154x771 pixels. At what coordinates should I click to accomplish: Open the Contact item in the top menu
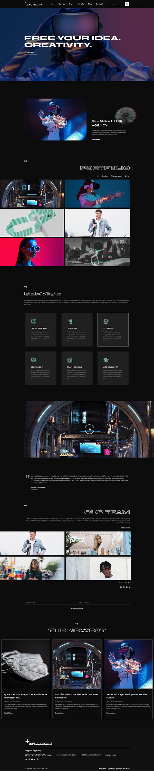[99, 4]
